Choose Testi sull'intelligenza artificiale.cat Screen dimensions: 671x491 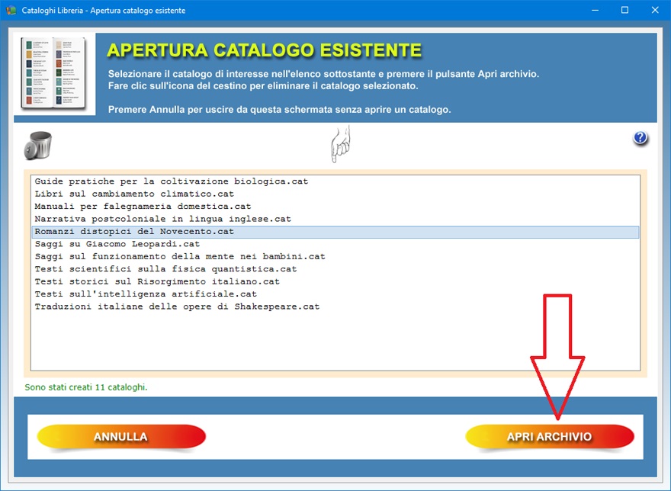[146, 294]
